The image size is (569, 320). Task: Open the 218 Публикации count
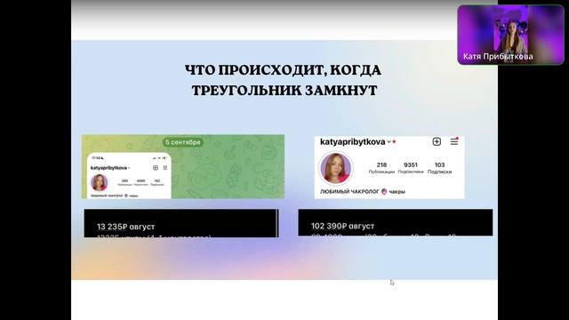(x=381, y=168)
